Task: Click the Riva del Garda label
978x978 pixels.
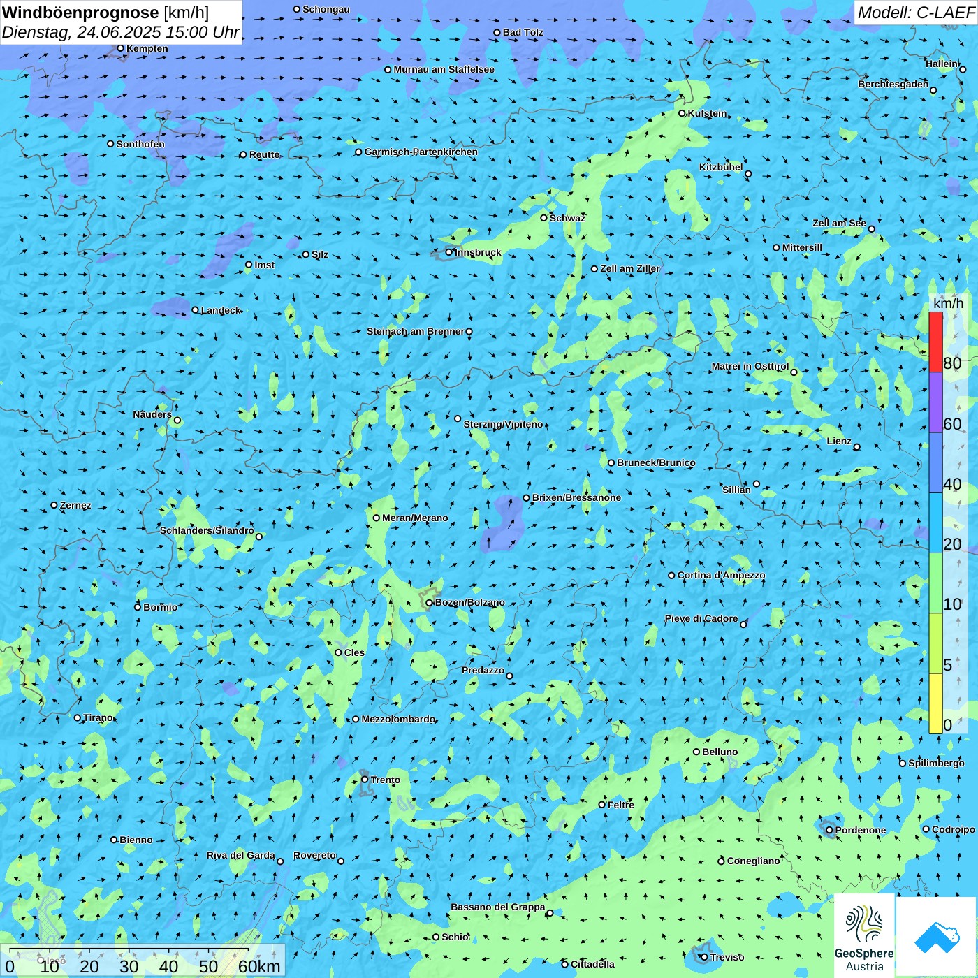Action: 241,855
